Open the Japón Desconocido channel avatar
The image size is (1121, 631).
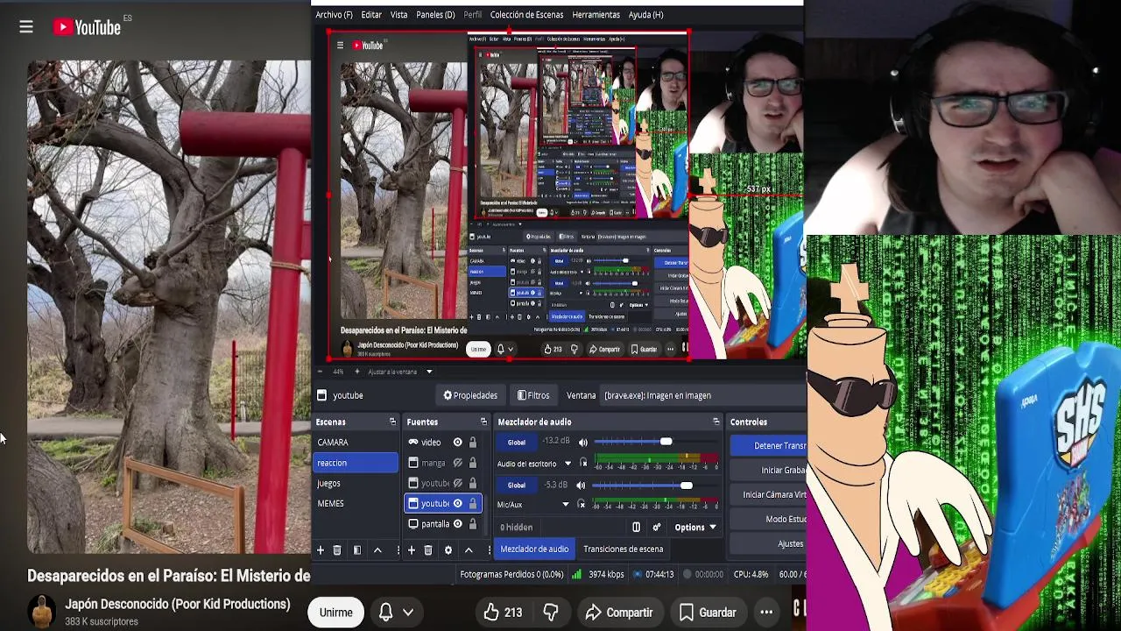pyautogui.click(x=41, y=612)
